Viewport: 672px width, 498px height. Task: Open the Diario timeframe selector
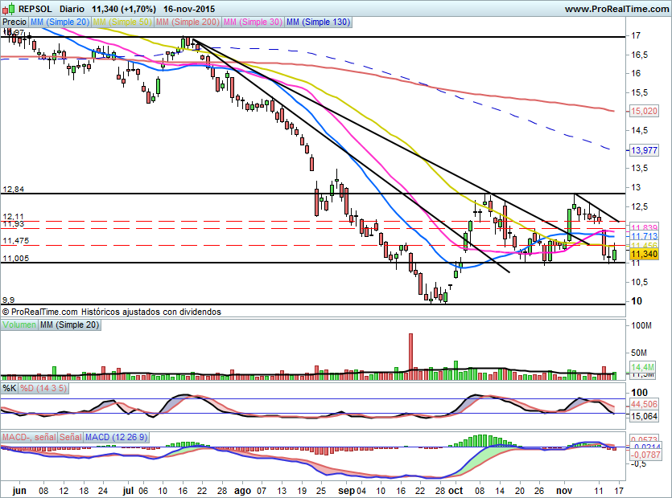[x=72, y=9]
